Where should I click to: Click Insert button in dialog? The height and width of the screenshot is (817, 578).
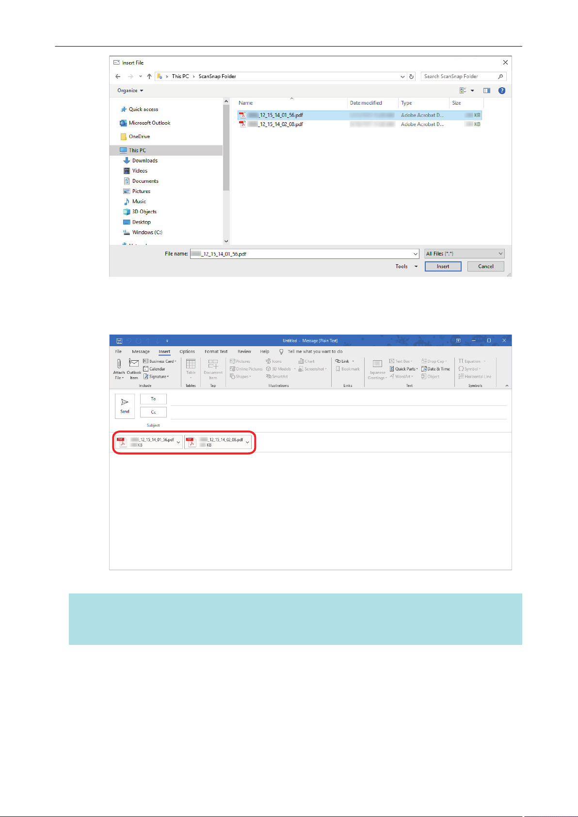443,266
